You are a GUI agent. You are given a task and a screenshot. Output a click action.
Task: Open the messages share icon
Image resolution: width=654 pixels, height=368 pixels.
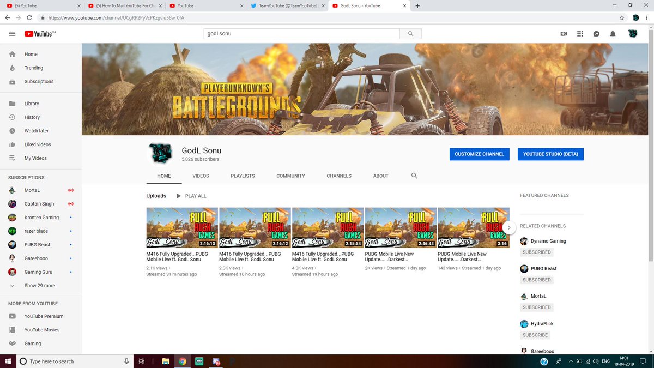596,34
